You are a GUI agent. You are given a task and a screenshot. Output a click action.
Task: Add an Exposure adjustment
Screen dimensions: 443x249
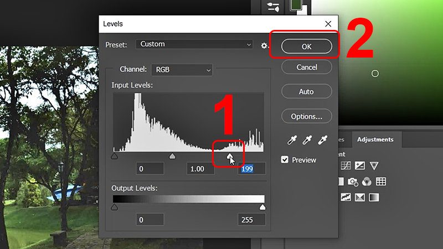click(360, 165)
